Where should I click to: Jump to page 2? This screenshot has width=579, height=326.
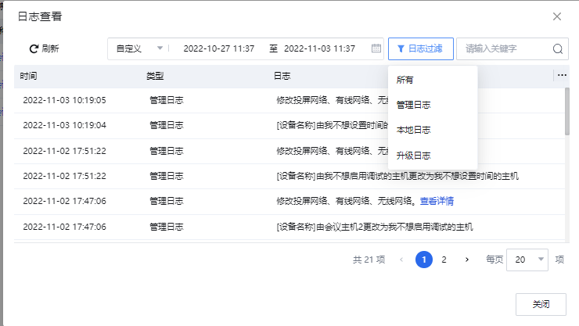[444, 260]
